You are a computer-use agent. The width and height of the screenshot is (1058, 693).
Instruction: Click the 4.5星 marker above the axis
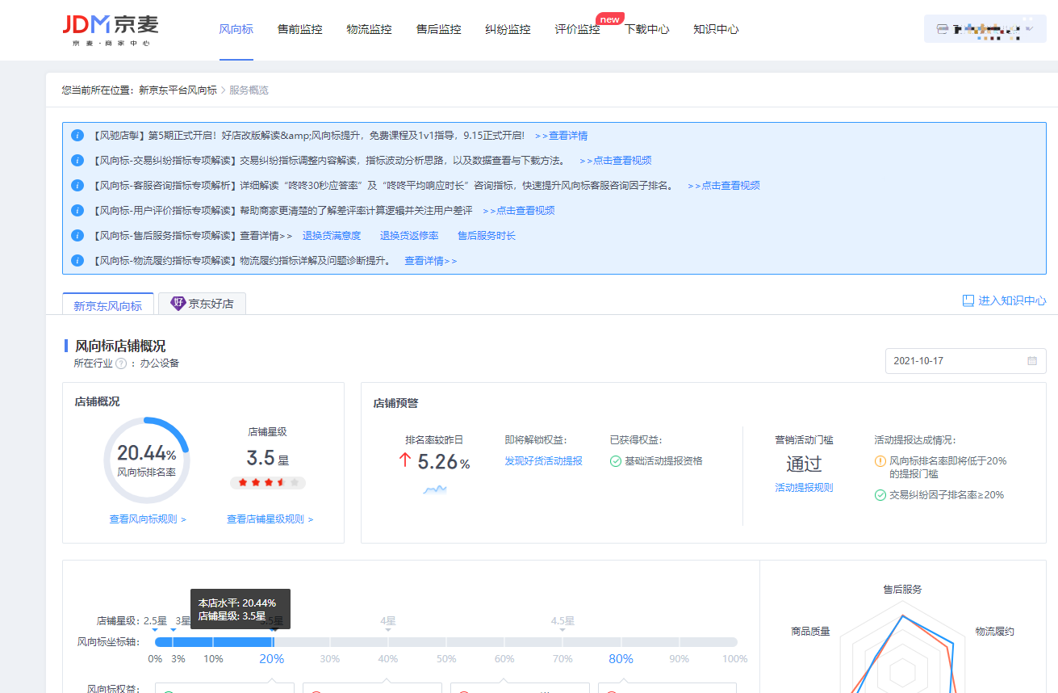tap(562, 621)
